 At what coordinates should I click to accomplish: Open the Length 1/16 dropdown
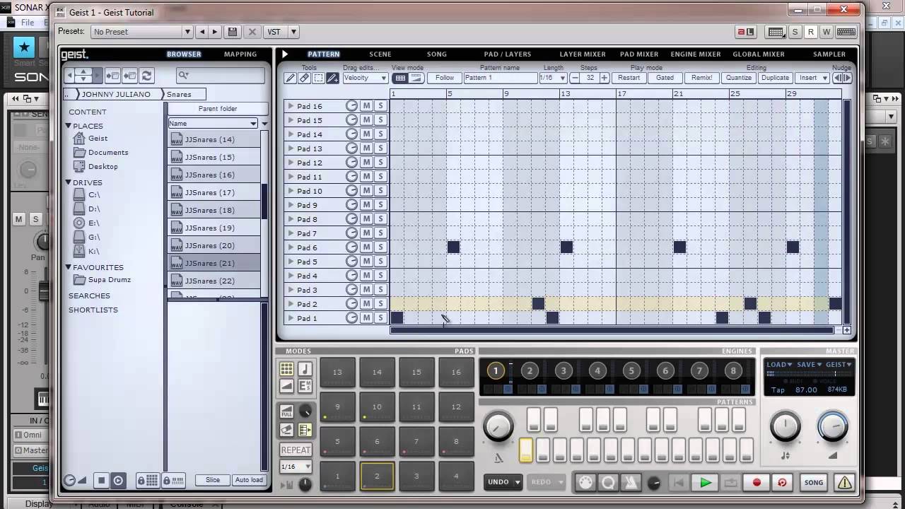pyautogui.click(x=552, y=78)
